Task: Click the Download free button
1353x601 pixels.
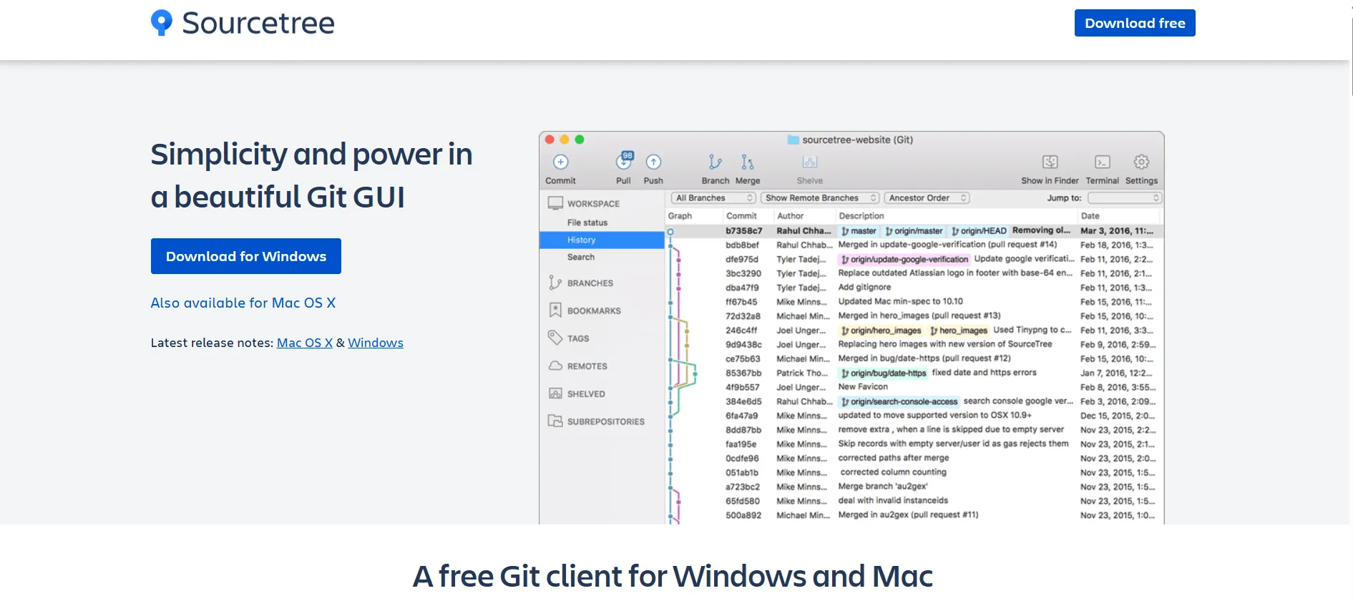Action: tap(1135, 23)
